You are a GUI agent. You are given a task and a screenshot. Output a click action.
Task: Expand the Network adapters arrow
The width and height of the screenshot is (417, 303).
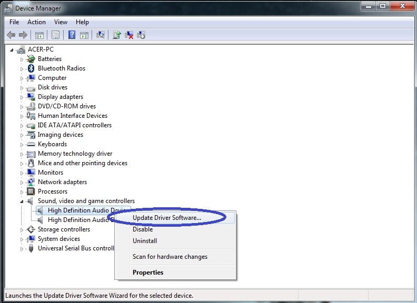(22, 183)
